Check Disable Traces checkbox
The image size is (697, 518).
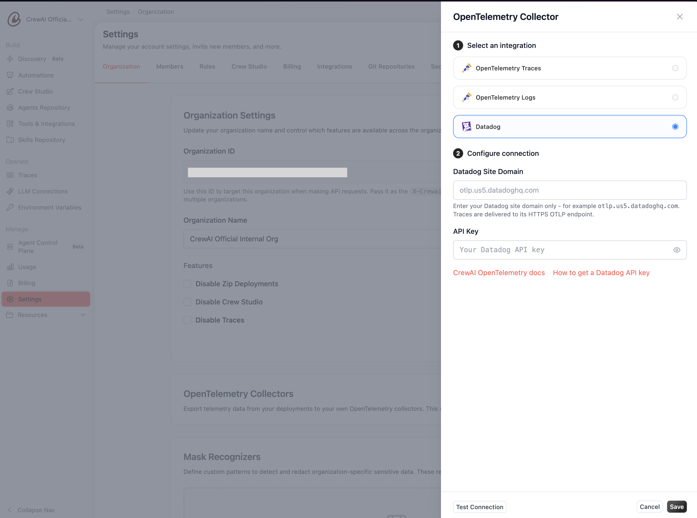click(187, 320)
